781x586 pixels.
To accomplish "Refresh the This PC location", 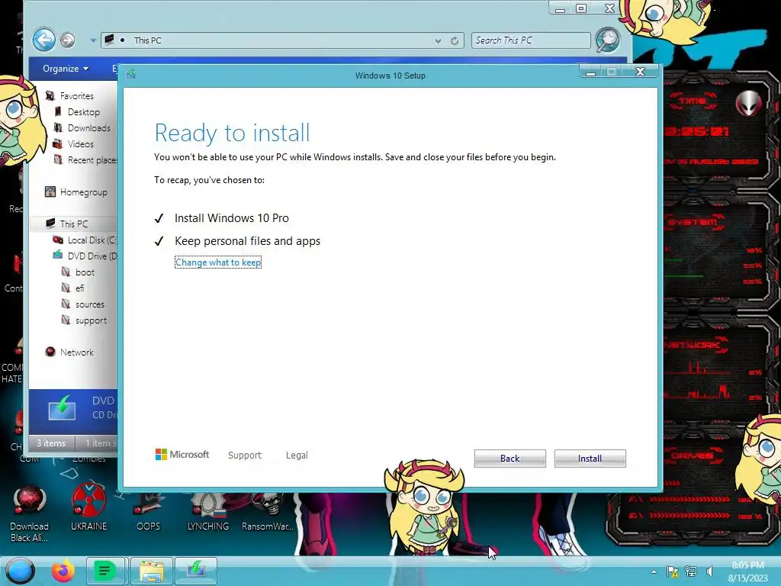I will (x=455, y=41).
